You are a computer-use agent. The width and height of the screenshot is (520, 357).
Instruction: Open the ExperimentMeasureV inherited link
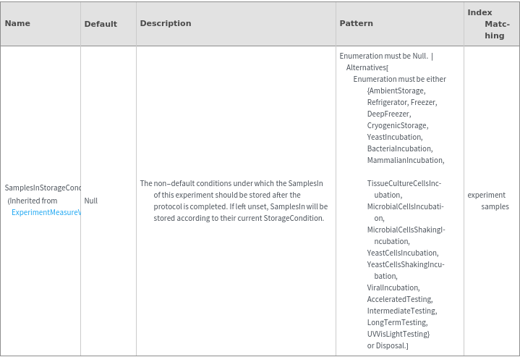click(x=46, y=212)
